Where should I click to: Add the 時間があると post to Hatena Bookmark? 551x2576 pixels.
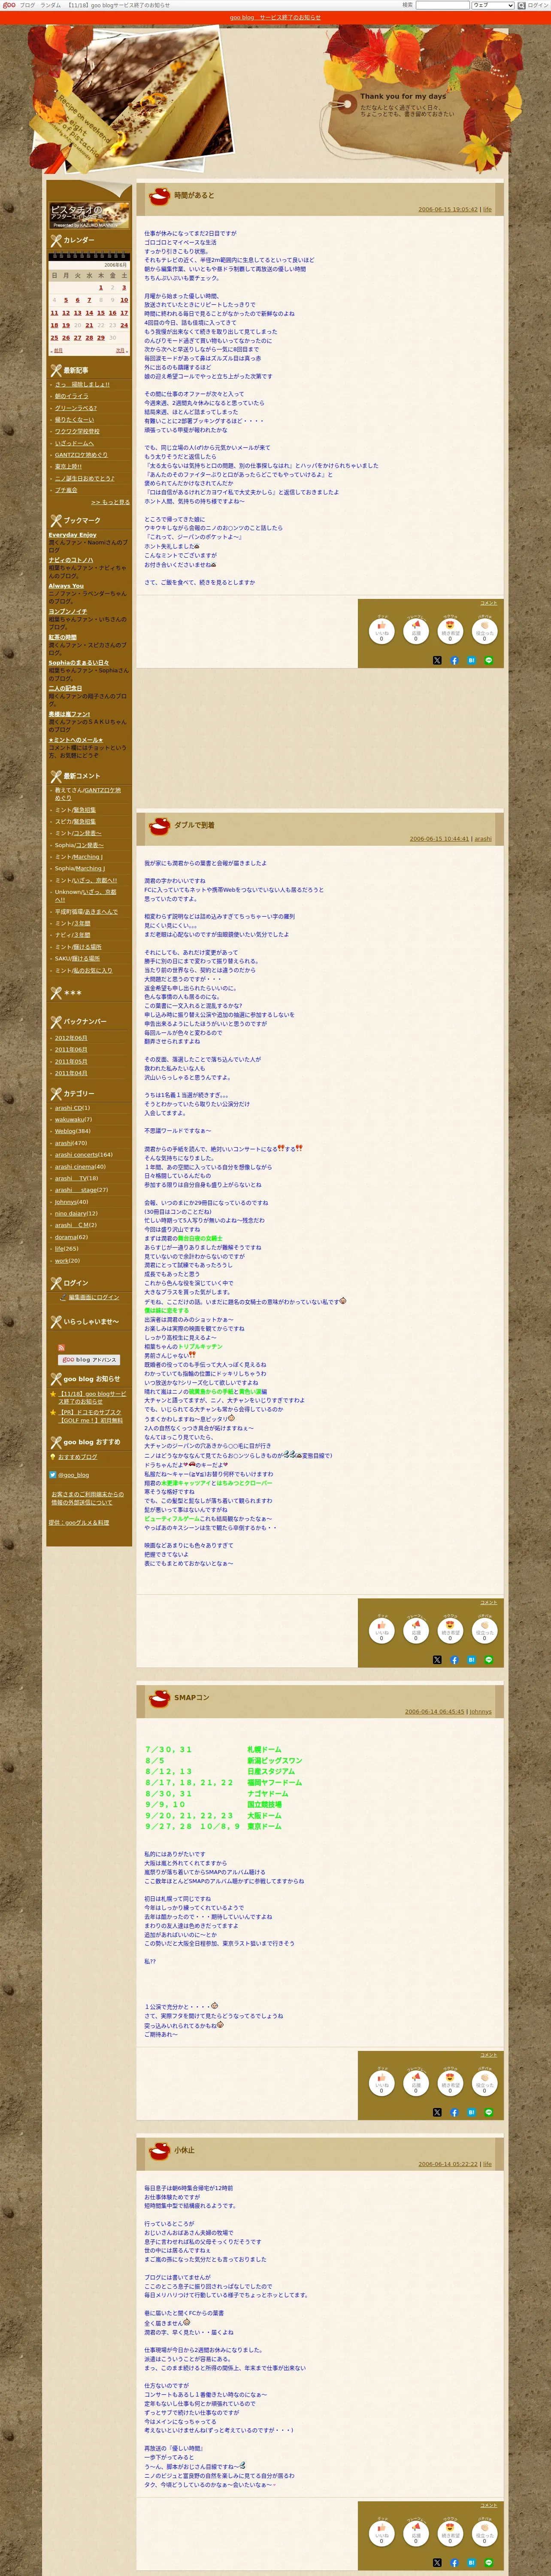tap(471, 660)
